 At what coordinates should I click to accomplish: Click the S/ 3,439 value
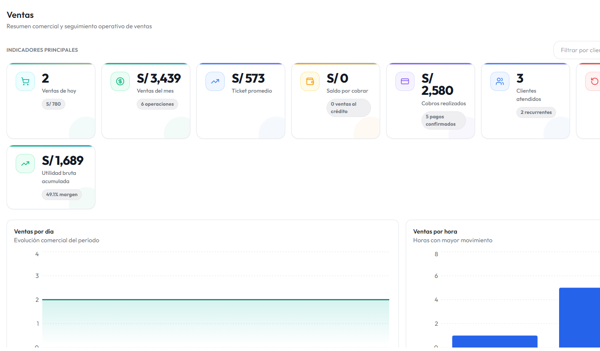158,78
